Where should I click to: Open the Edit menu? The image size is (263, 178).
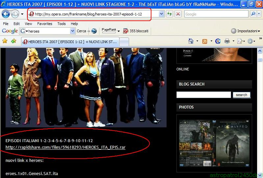(x=16, y=24)
